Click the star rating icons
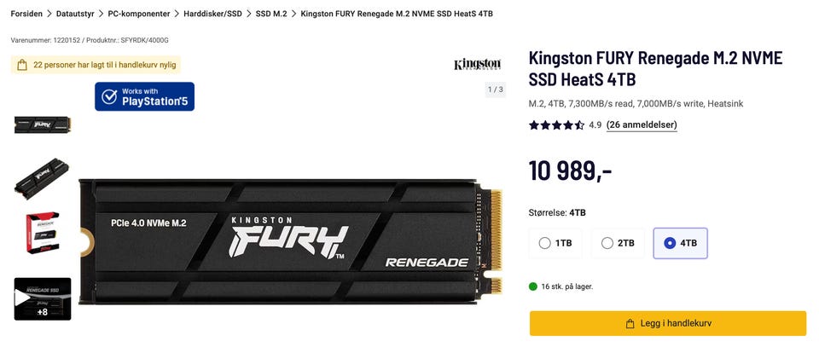819x347 pixels. tap(556, 125)
